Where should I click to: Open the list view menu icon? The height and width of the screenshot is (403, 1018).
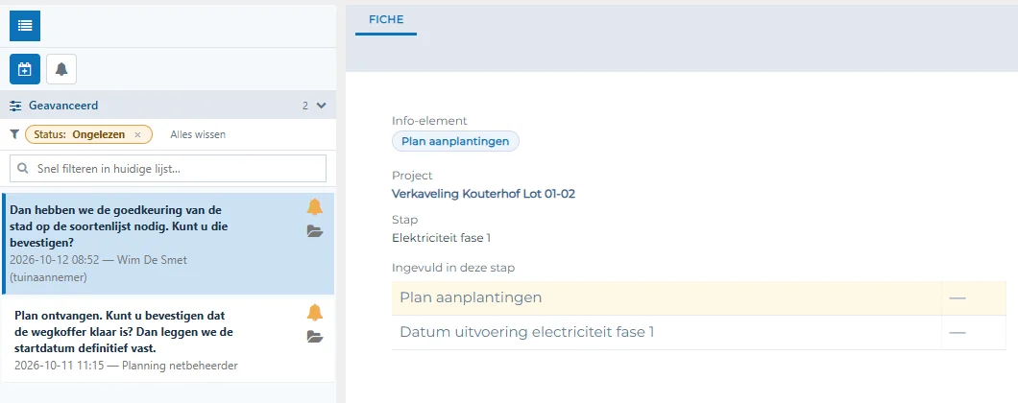tap(25, 26)
